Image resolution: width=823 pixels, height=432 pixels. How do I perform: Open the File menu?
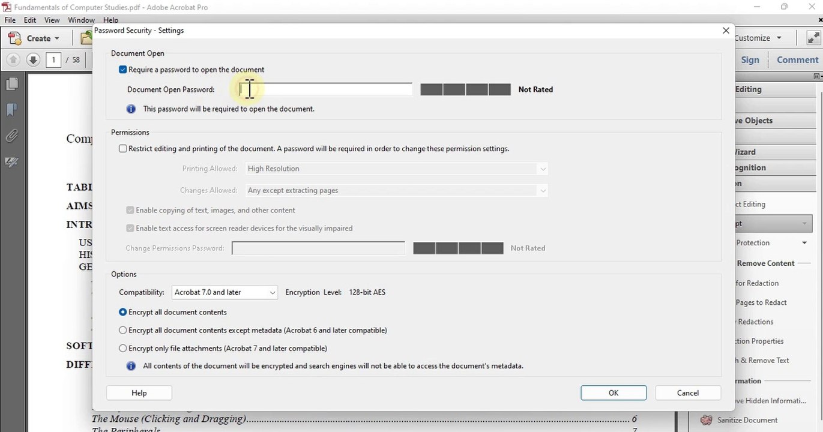coord(10,20)
